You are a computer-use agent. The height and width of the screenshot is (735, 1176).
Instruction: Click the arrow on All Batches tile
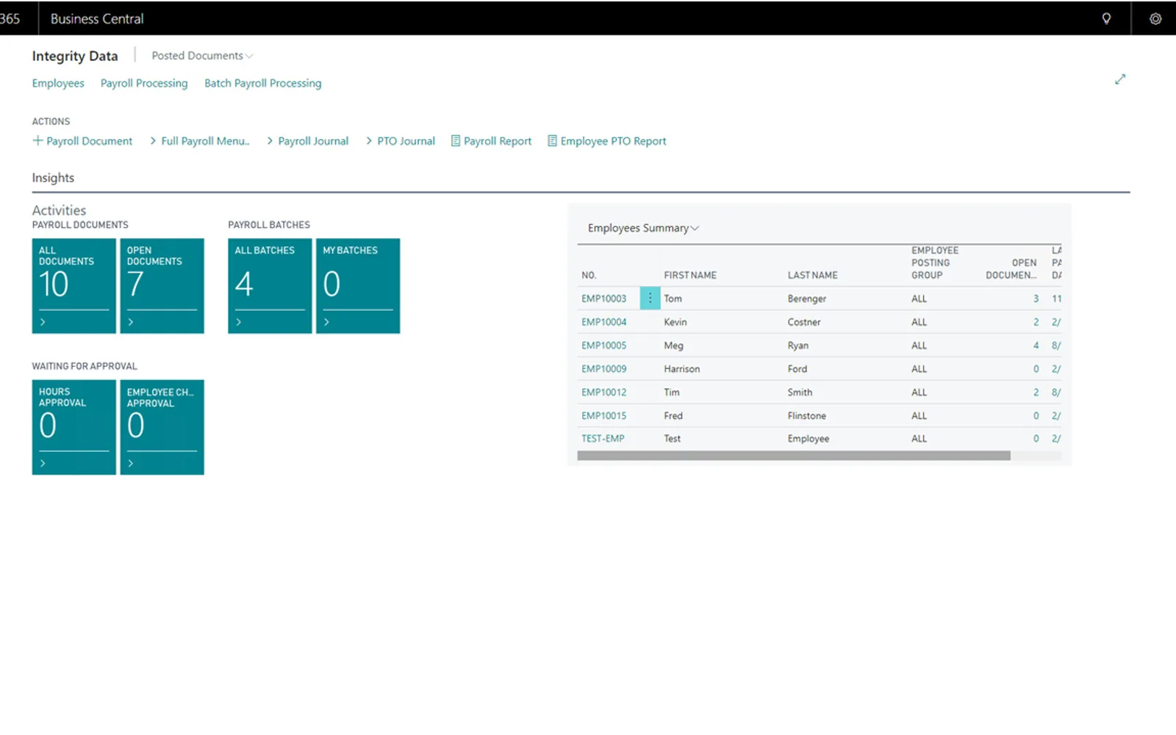239,322
